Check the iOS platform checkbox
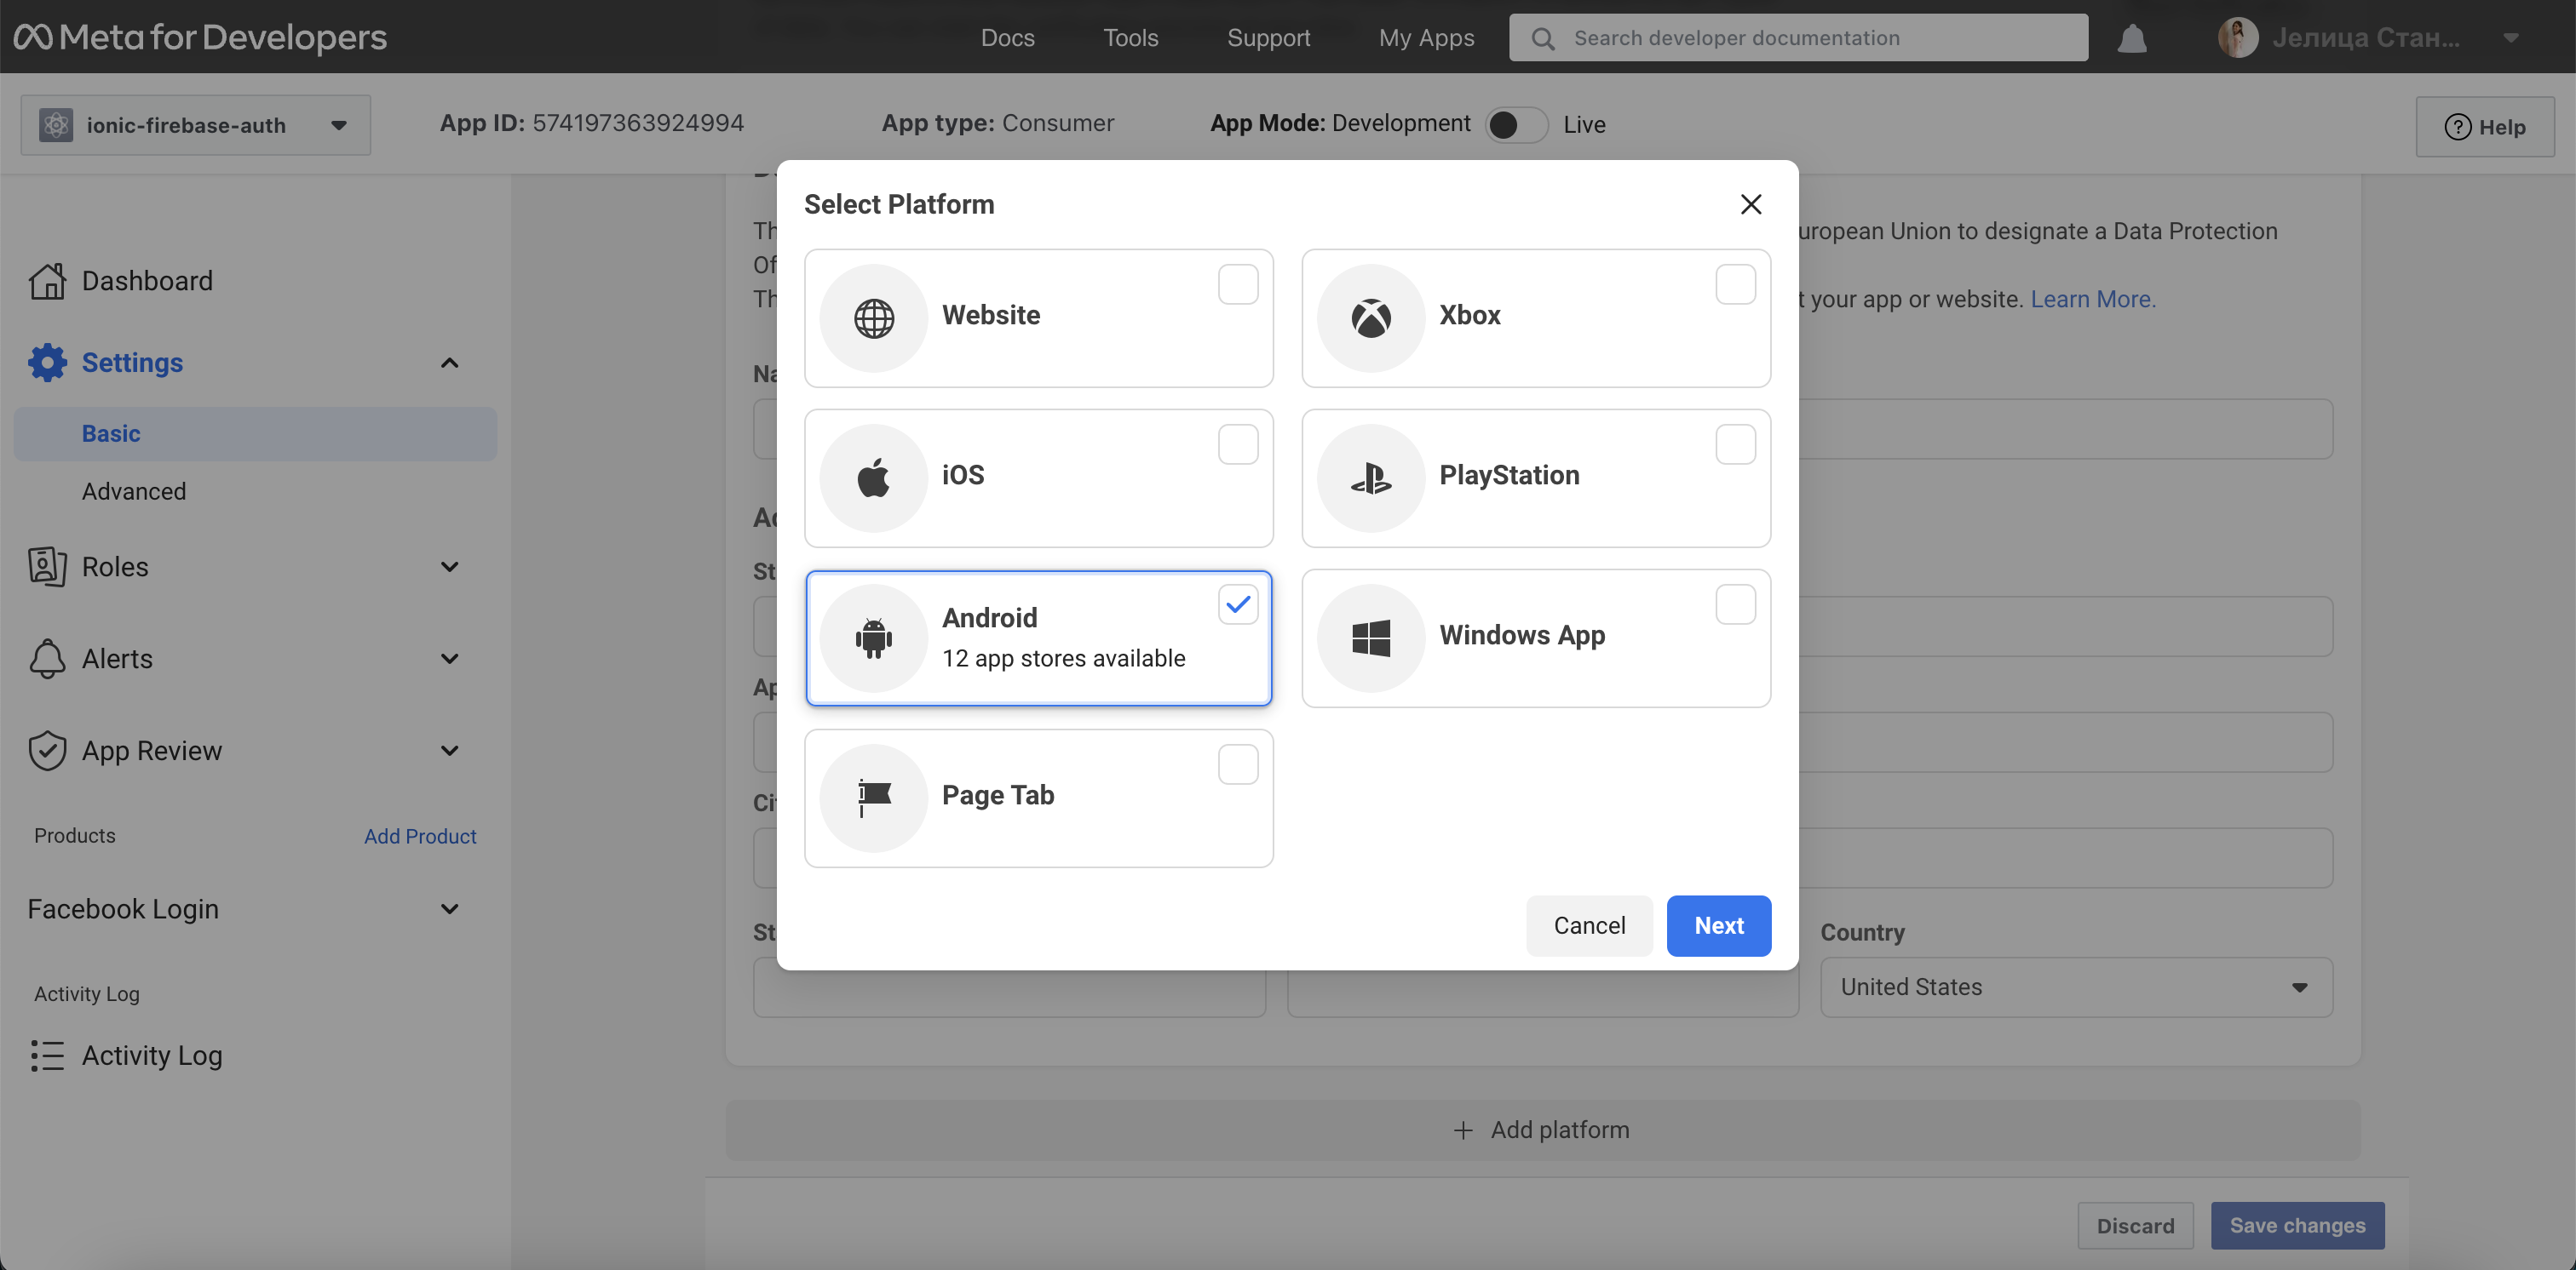This screenshot has height=1270, width=2576. (1237, 444)
